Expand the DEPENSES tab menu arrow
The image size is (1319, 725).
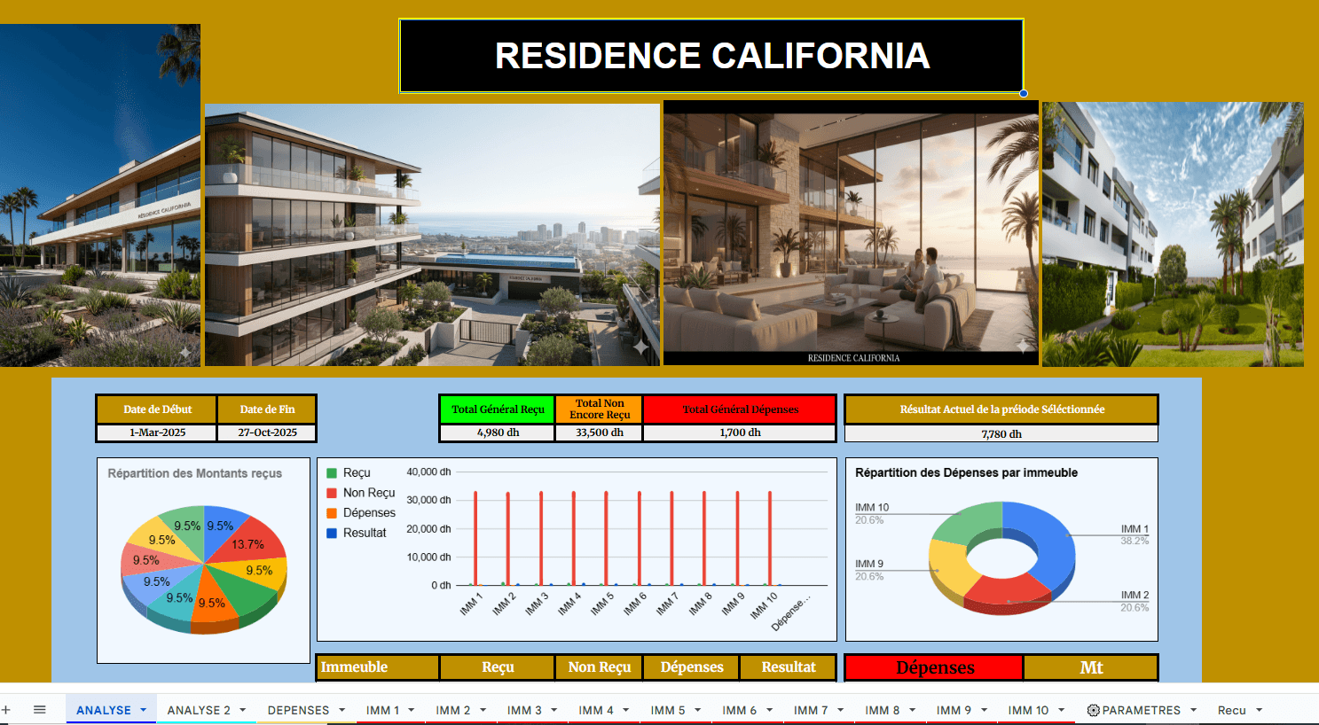pos(342,710)
